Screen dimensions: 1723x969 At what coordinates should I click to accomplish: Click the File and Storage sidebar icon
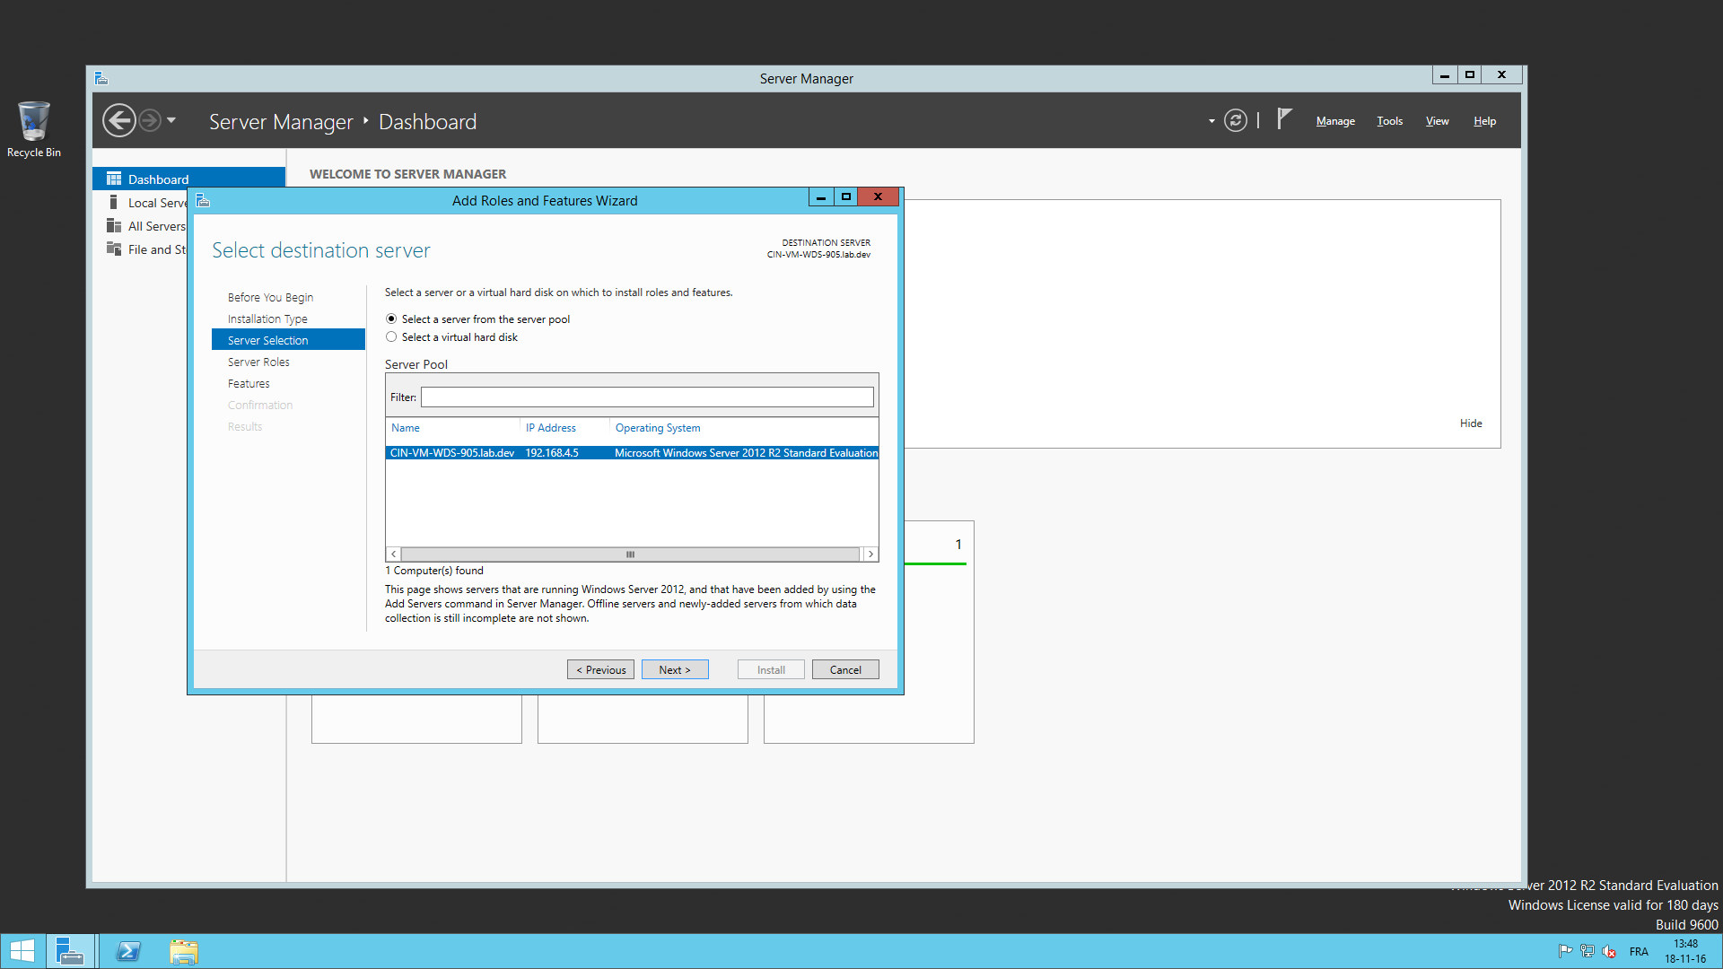click(x=114, y=249)
